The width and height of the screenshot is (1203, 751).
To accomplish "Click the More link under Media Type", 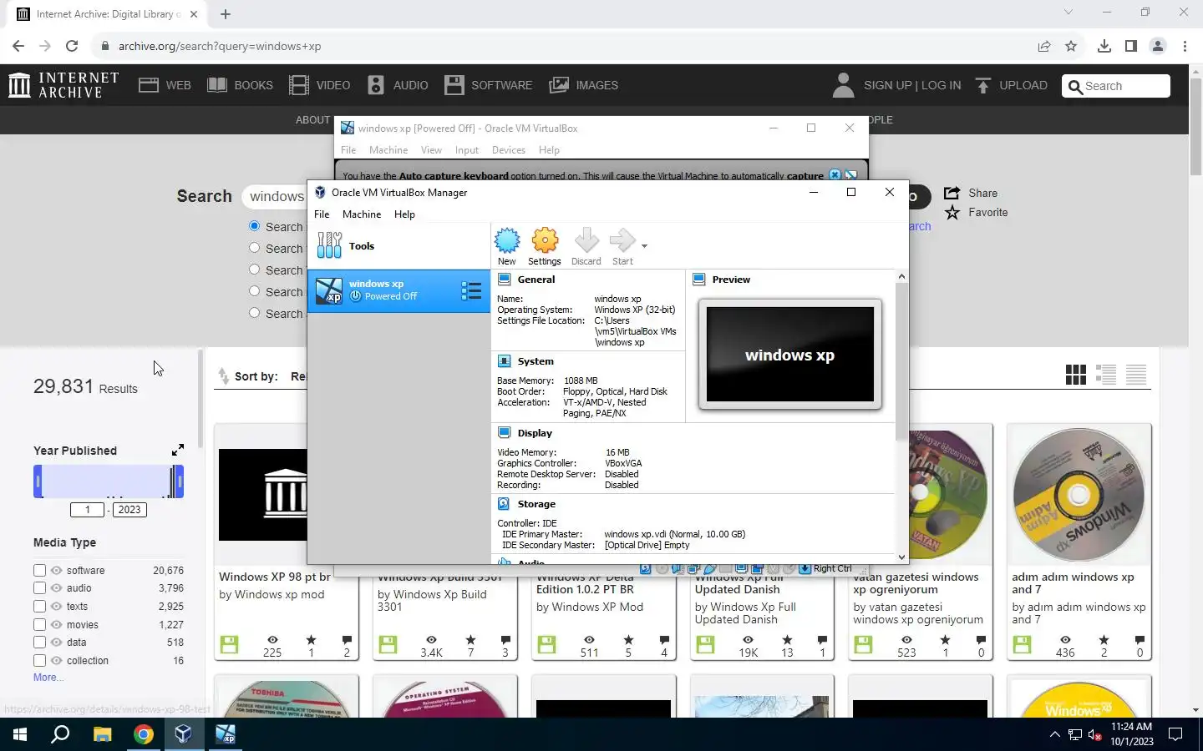I will coord(48,678).
